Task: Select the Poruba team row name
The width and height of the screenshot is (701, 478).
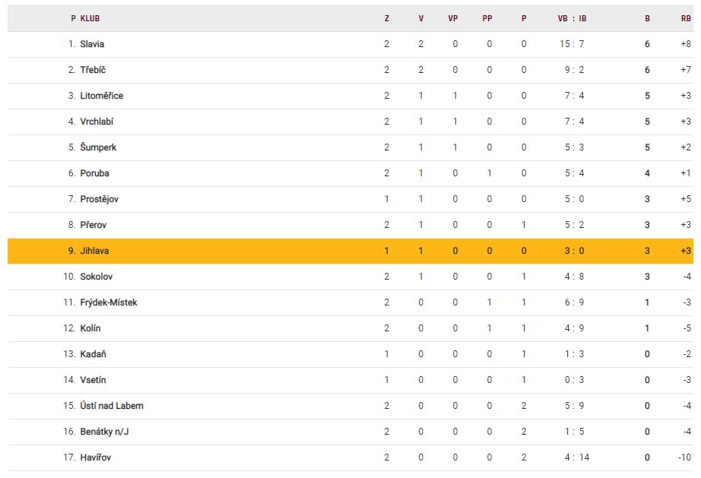Action: click(94, 173)
